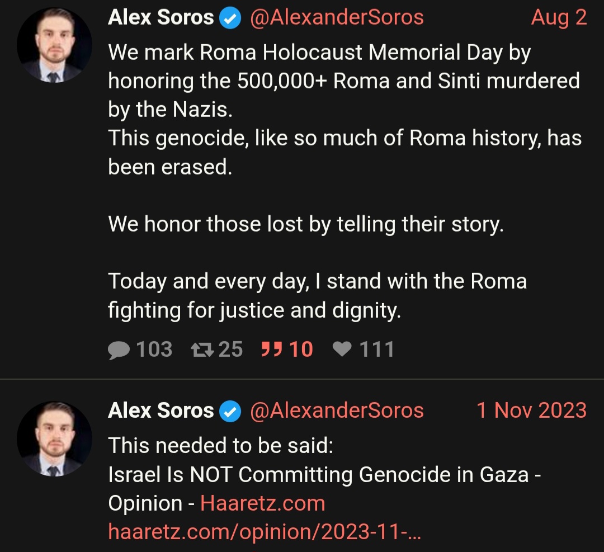Screen dimensions: 604x552
Task: Click the heart like icon
Action: (342, 350)
